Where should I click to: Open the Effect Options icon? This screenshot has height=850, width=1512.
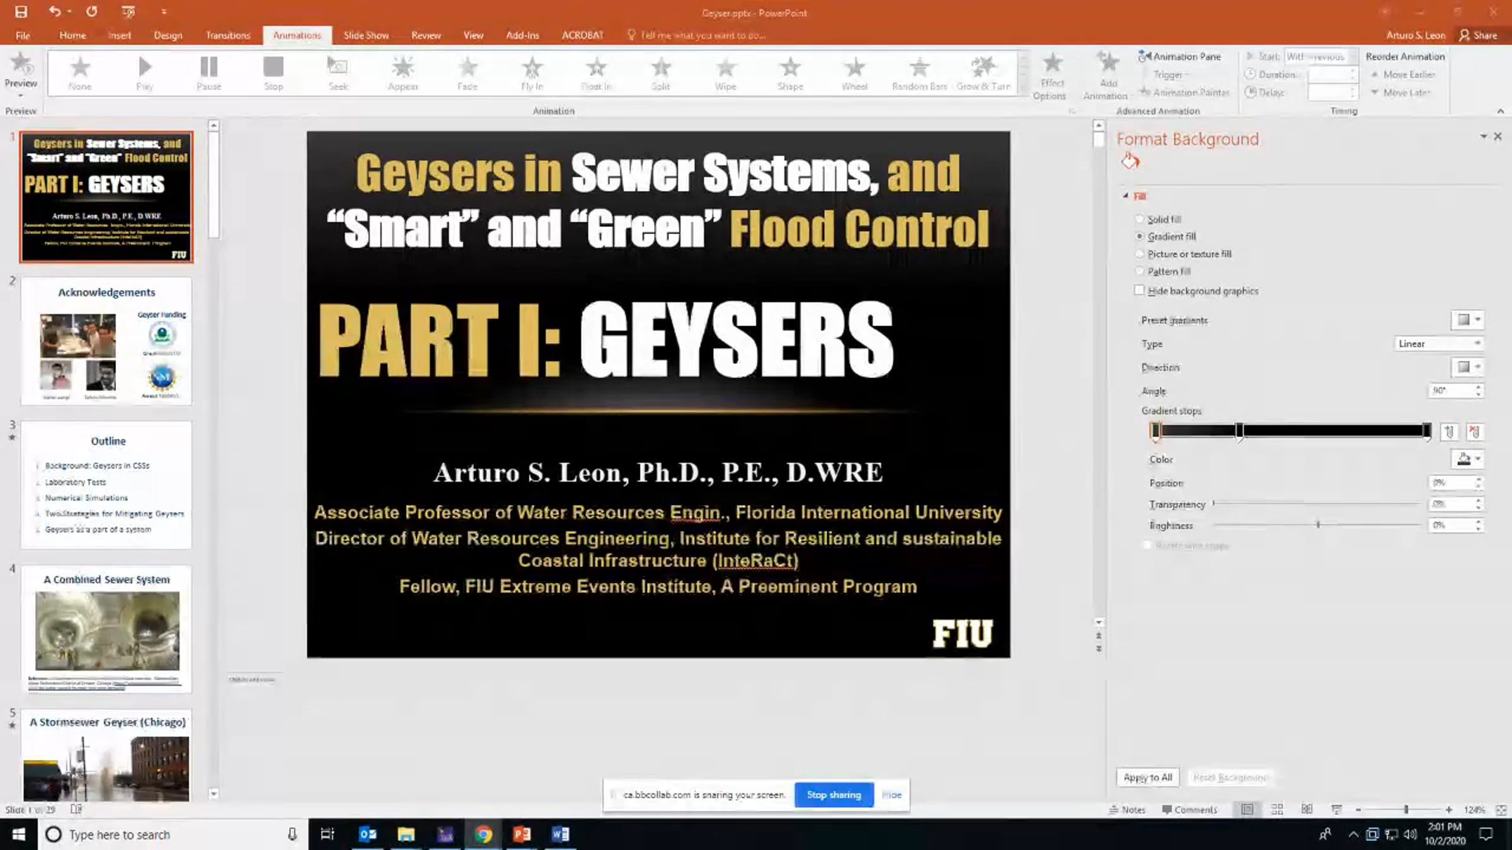[1051, 64]
